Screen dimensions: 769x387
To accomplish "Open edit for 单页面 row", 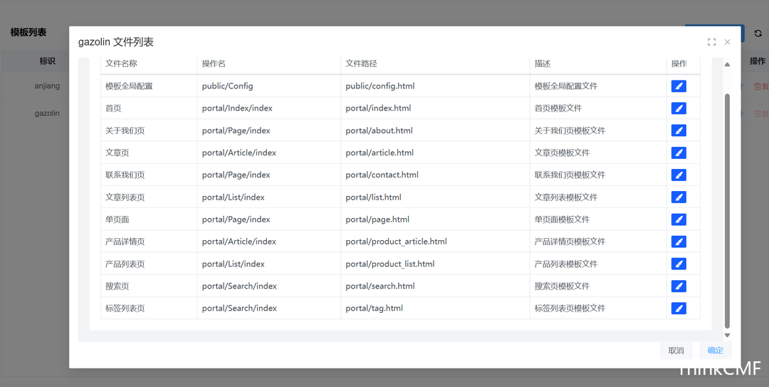I will point(679,220).
